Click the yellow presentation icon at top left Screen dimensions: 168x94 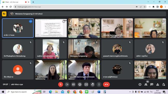pos(4,14)
